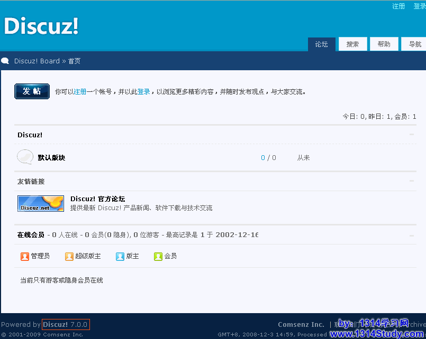426x339 pixels.
Task: Click the Discuz.net logo thumbnail
Action: coord(41,203)
